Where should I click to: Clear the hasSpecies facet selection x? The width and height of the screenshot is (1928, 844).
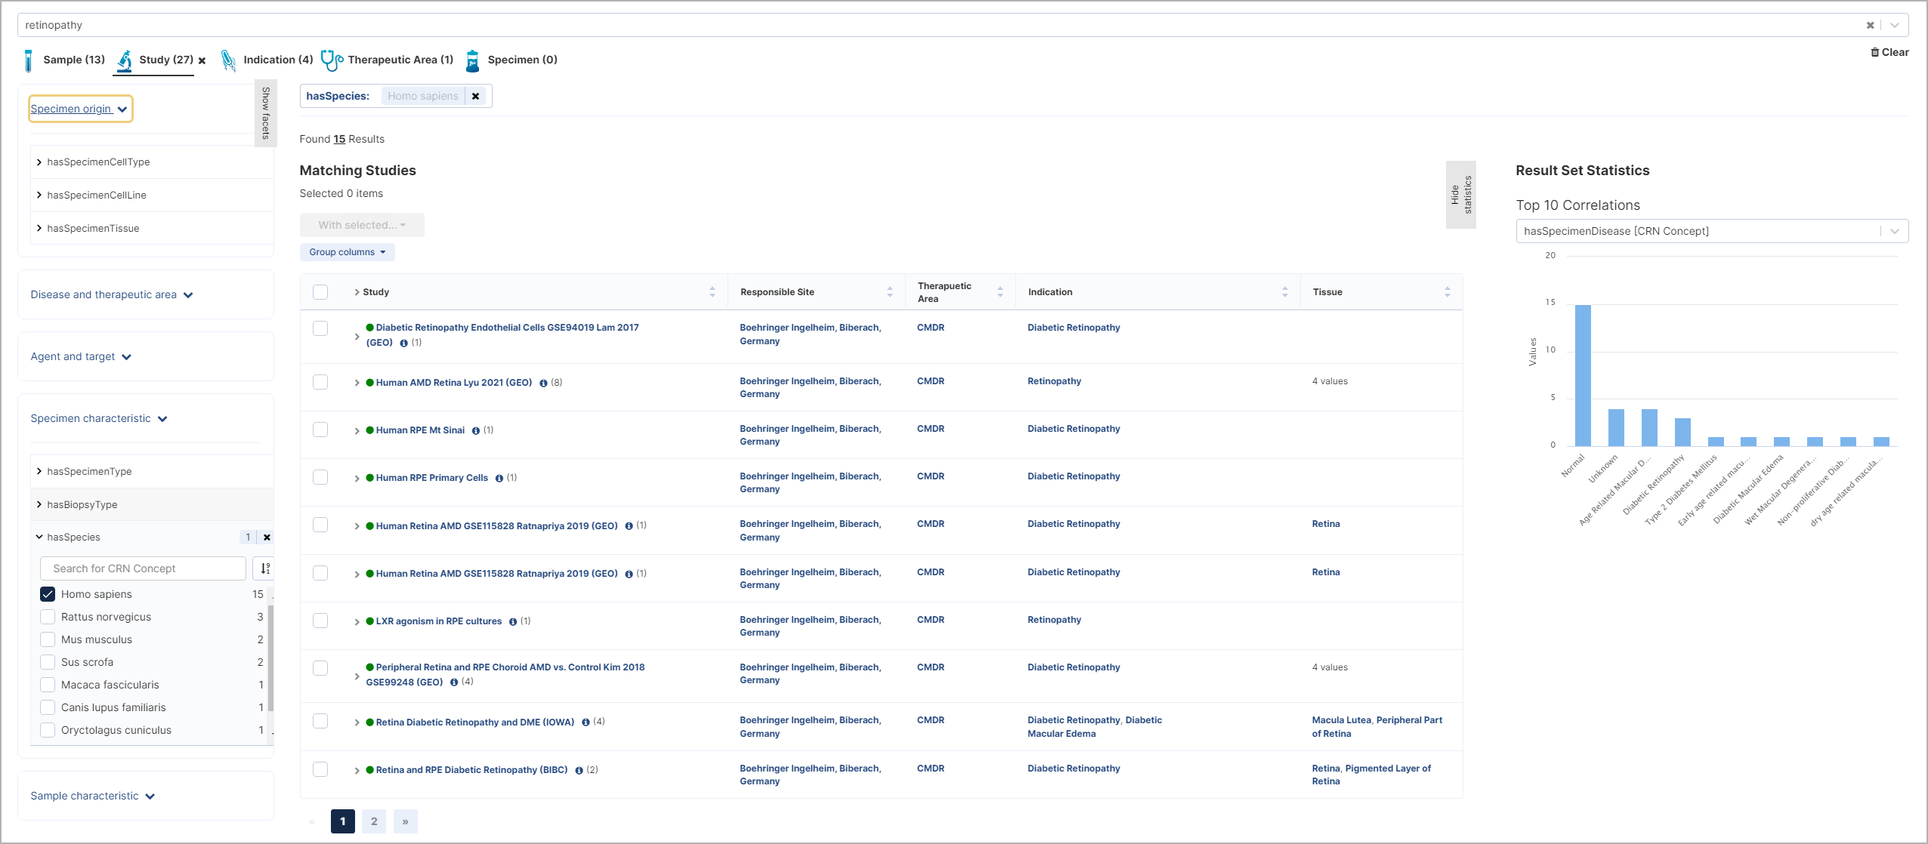click(267, 538)
